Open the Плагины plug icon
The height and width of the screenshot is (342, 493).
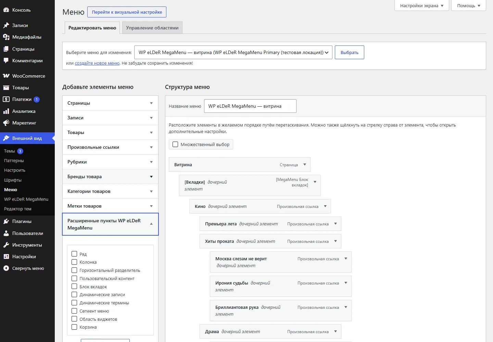6,221
